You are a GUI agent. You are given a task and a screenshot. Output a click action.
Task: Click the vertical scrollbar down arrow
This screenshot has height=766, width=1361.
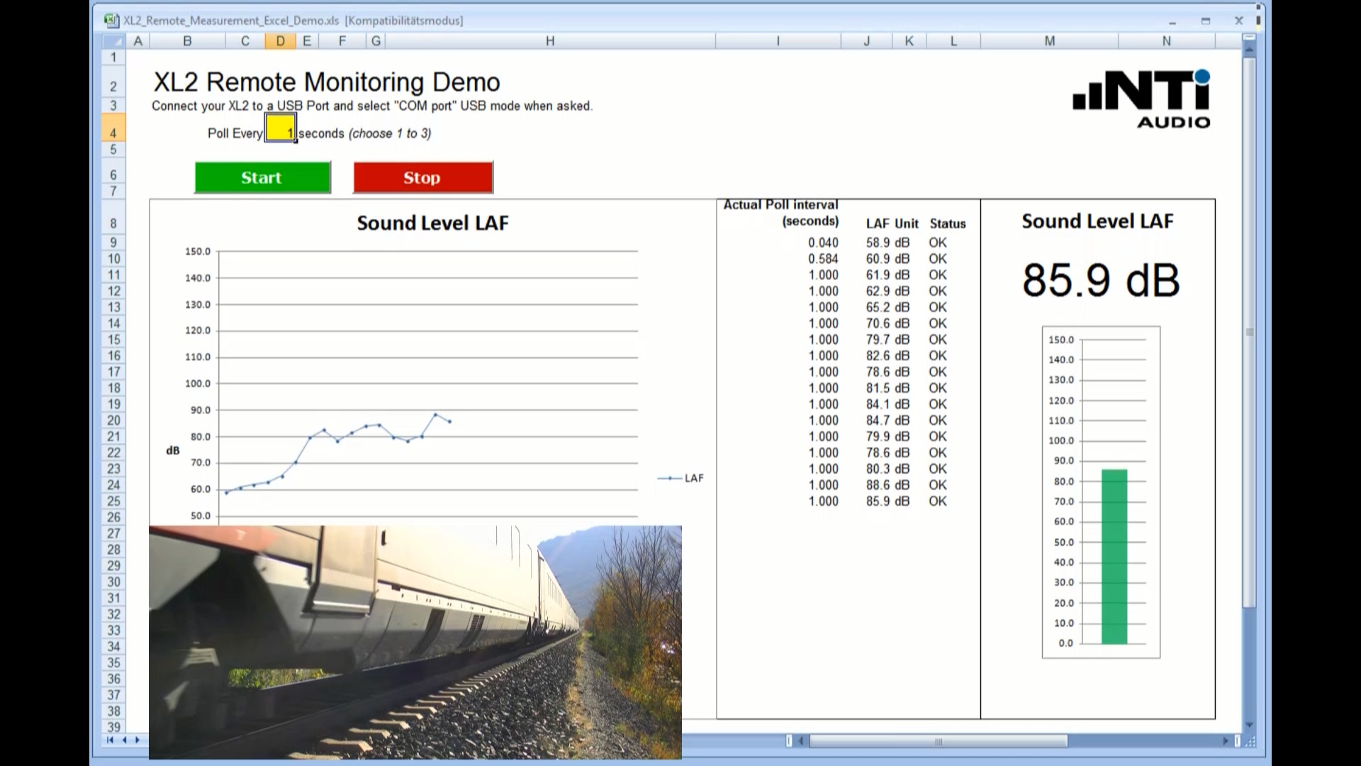tap(1250, 725)
